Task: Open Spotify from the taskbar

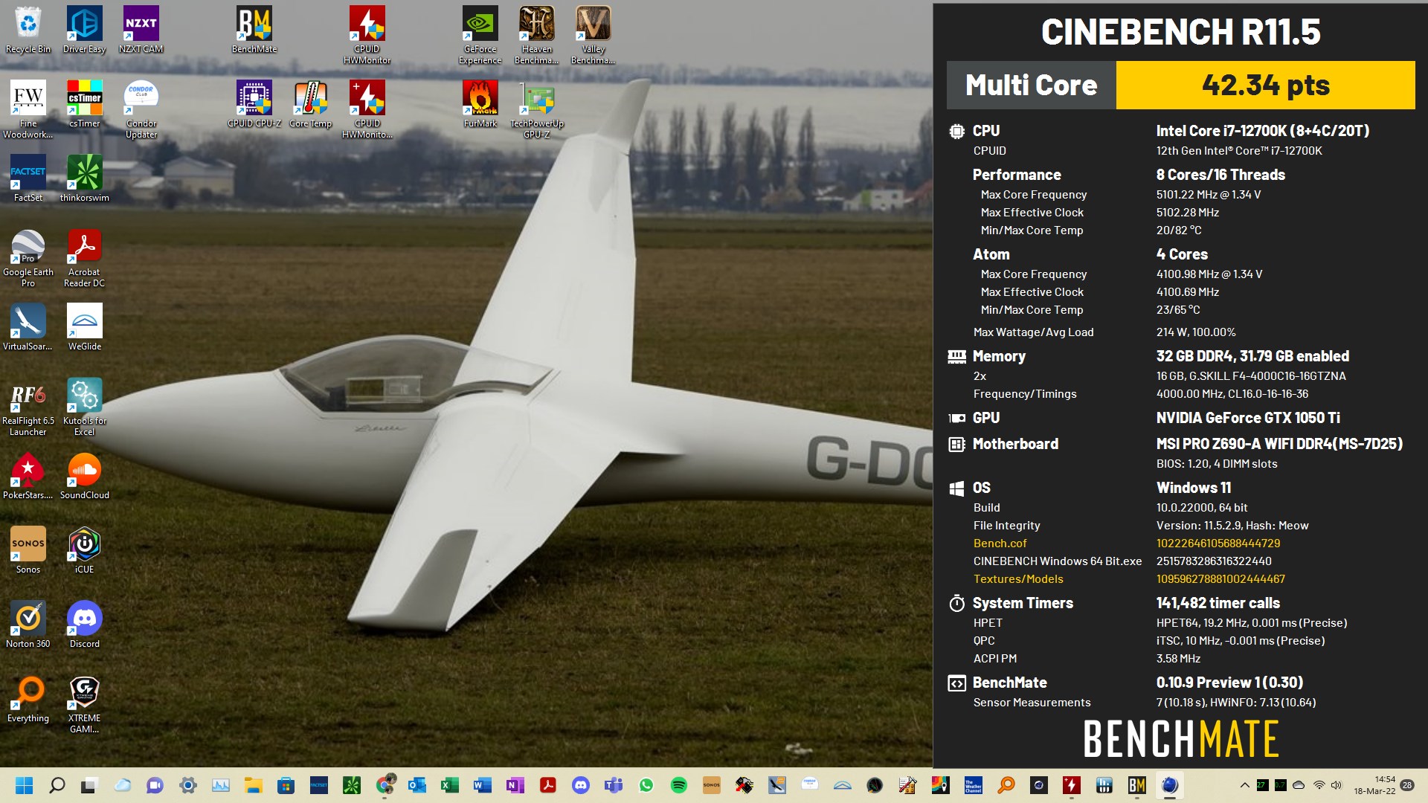Action: tap(678, 785)
